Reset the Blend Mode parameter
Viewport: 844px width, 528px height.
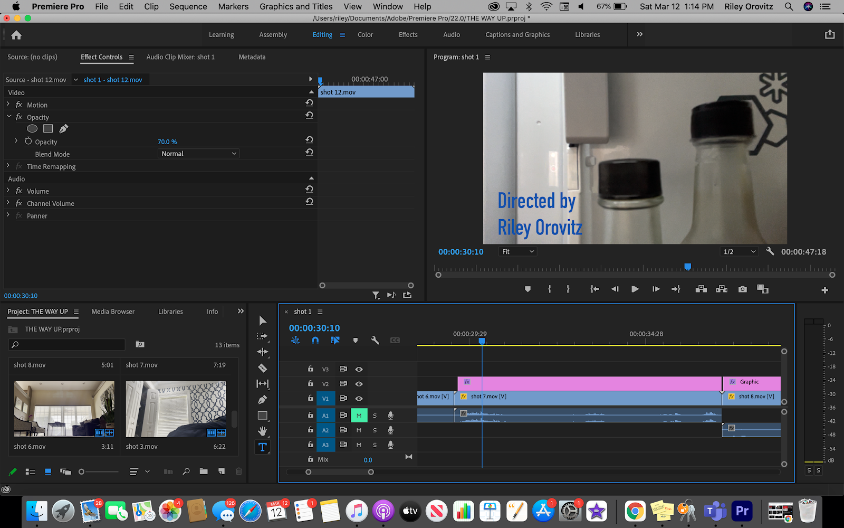point(309,152)
